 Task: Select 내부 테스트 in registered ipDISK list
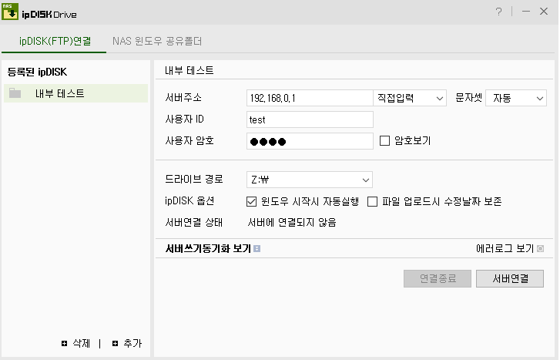pyautogui.click(x=75, y=93)
